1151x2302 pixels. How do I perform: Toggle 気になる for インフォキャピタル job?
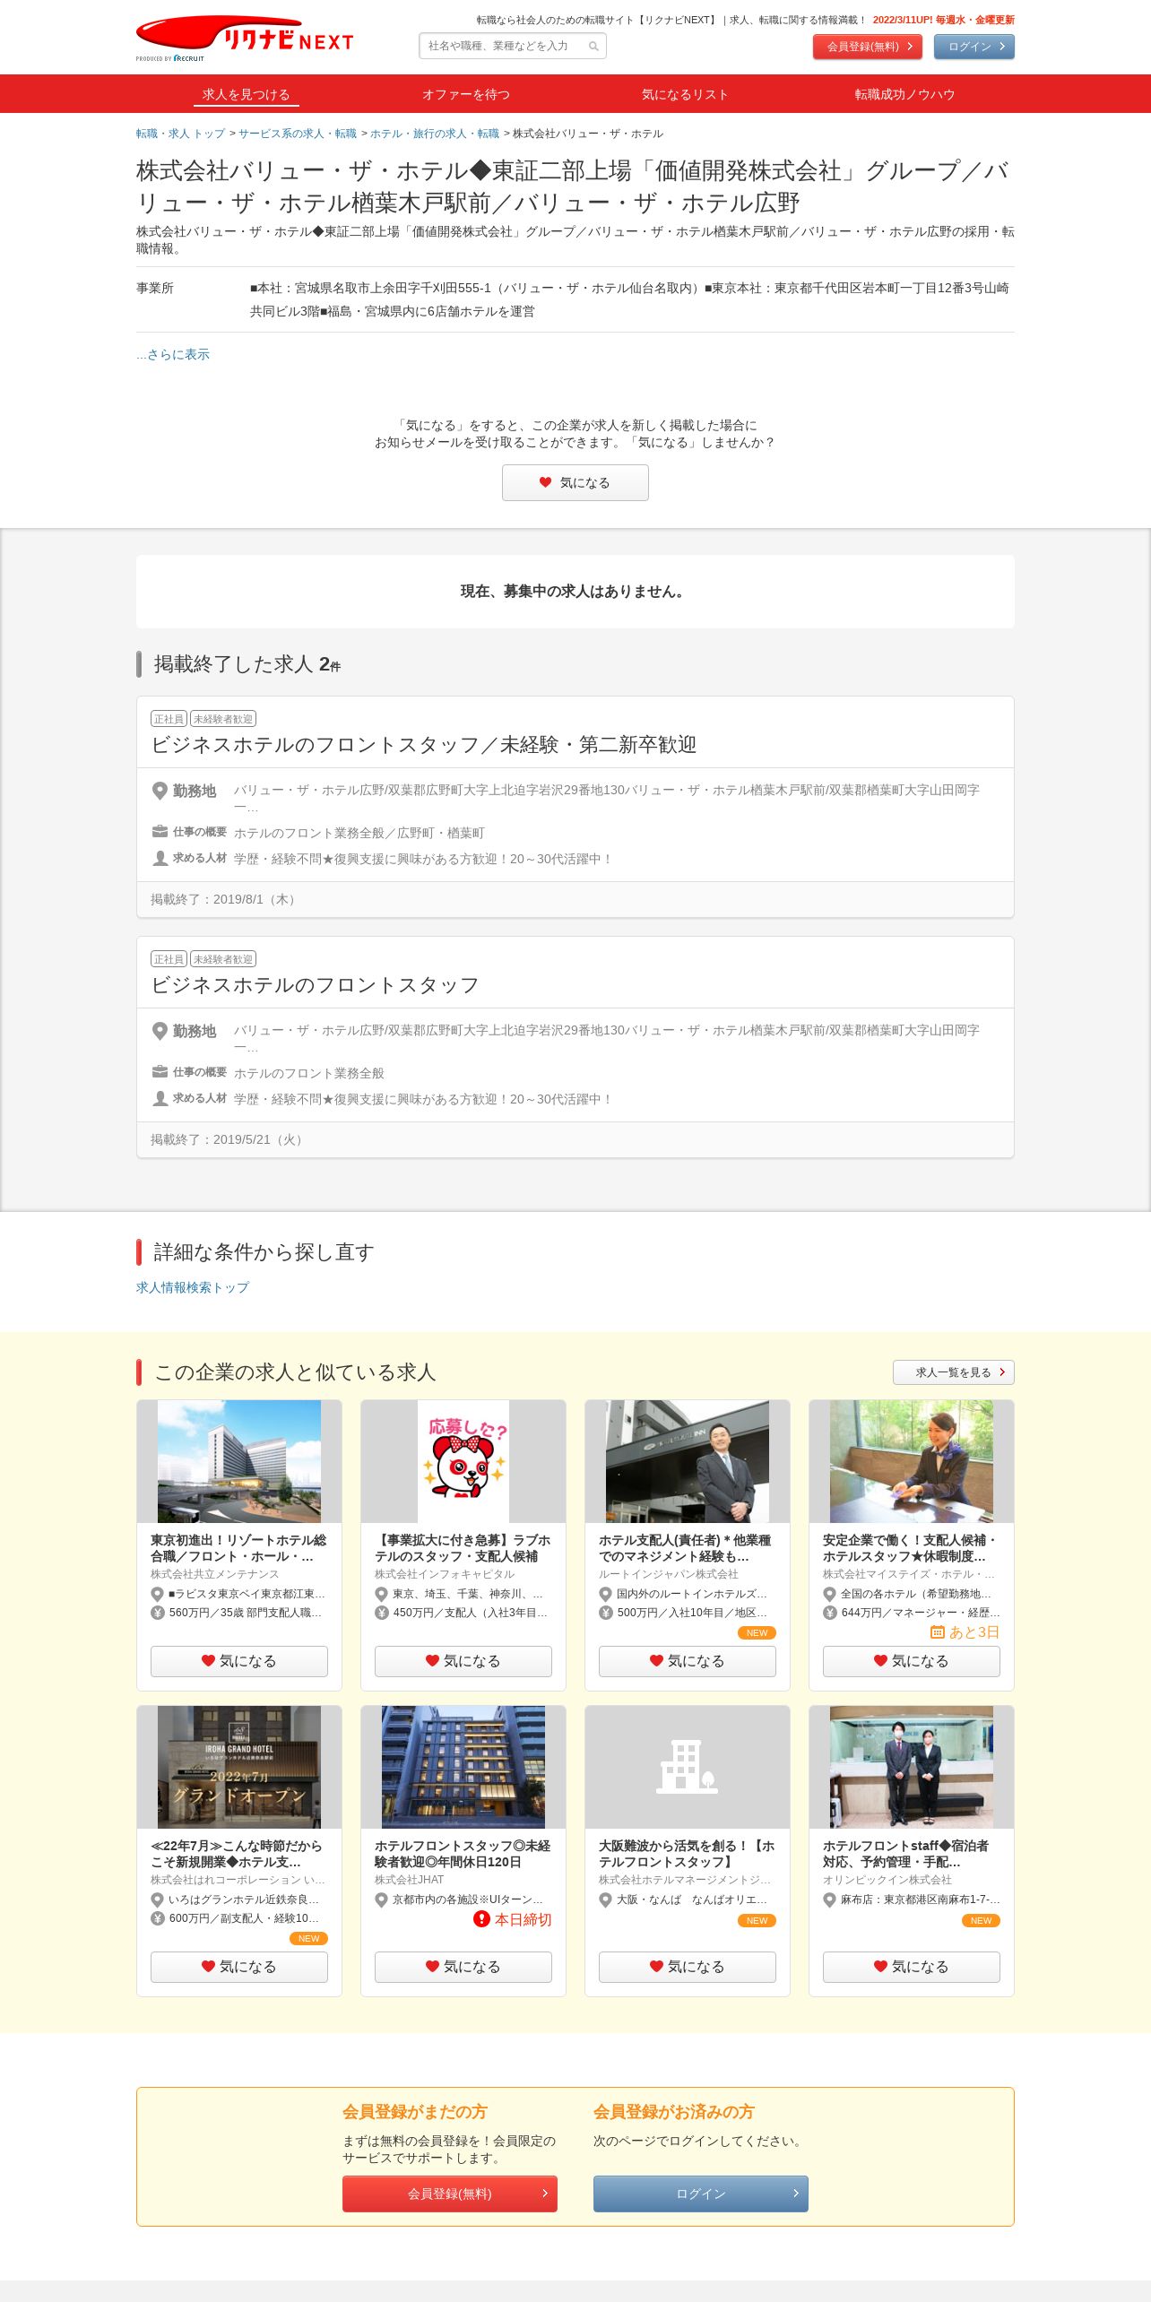(x=463, y=1661)
